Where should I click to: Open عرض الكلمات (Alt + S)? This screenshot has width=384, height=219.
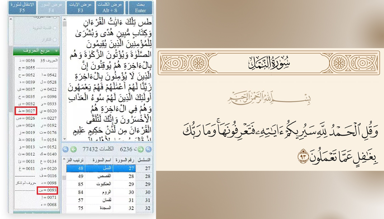(x=110, y=8)
